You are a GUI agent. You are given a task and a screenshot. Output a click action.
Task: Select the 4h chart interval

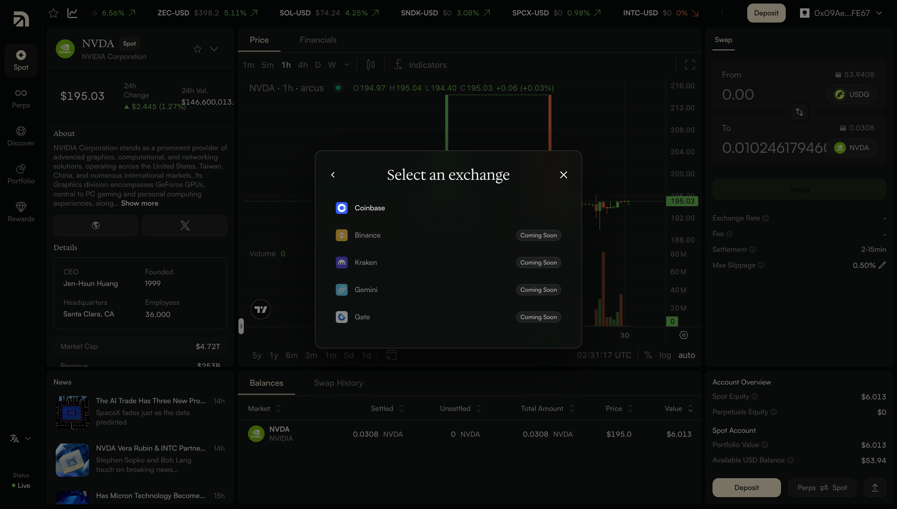click(303, 65)
